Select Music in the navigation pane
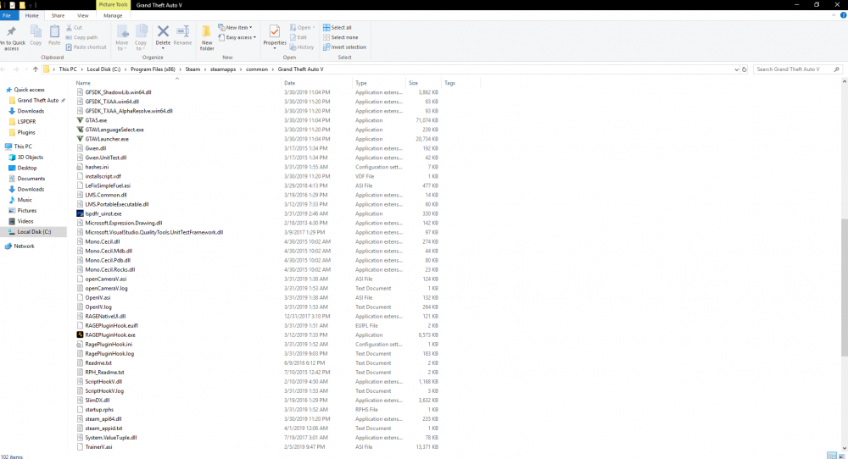This screenshot has height=459, width=848. point(25,200)
